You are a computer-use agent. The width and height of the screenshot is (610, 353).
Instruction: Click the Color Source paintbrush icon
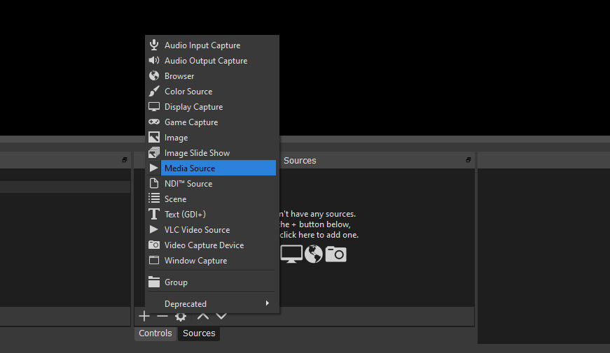(154, 92)
